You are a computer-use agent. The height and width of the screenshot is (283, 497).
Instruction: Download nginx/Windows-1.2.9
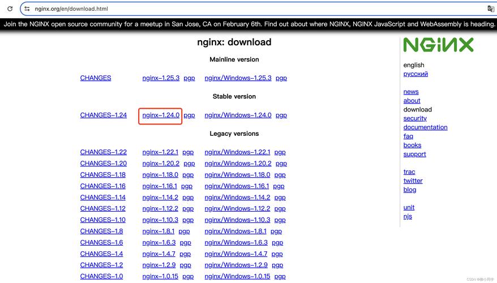[236, 265]
